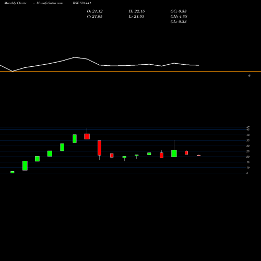
Task: Click the open value 'O: 21.12'
Action: coord(94,11)
